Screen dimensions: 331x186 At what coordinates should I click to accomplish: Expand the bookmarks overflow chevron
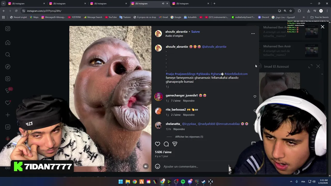tap(304, 17)
